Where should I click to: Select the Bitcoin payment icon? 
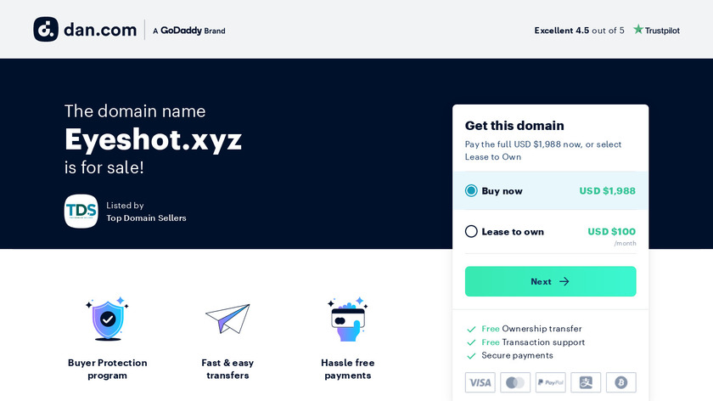[621, 382]
